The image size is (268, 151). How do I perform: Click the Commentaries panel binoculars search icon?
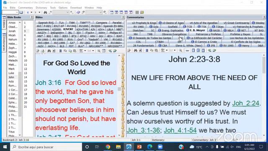coord(136,50)
